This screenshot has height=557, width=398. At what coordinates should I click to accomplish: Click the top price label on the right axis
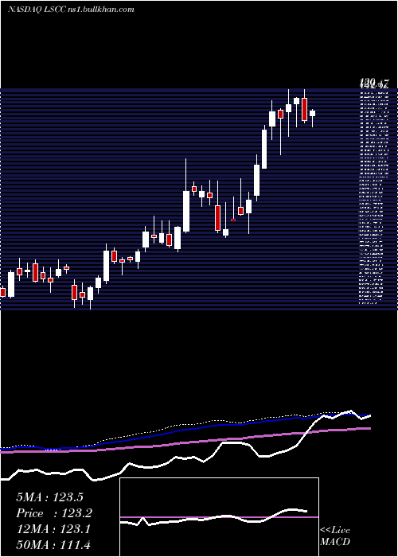pos(374,84)
